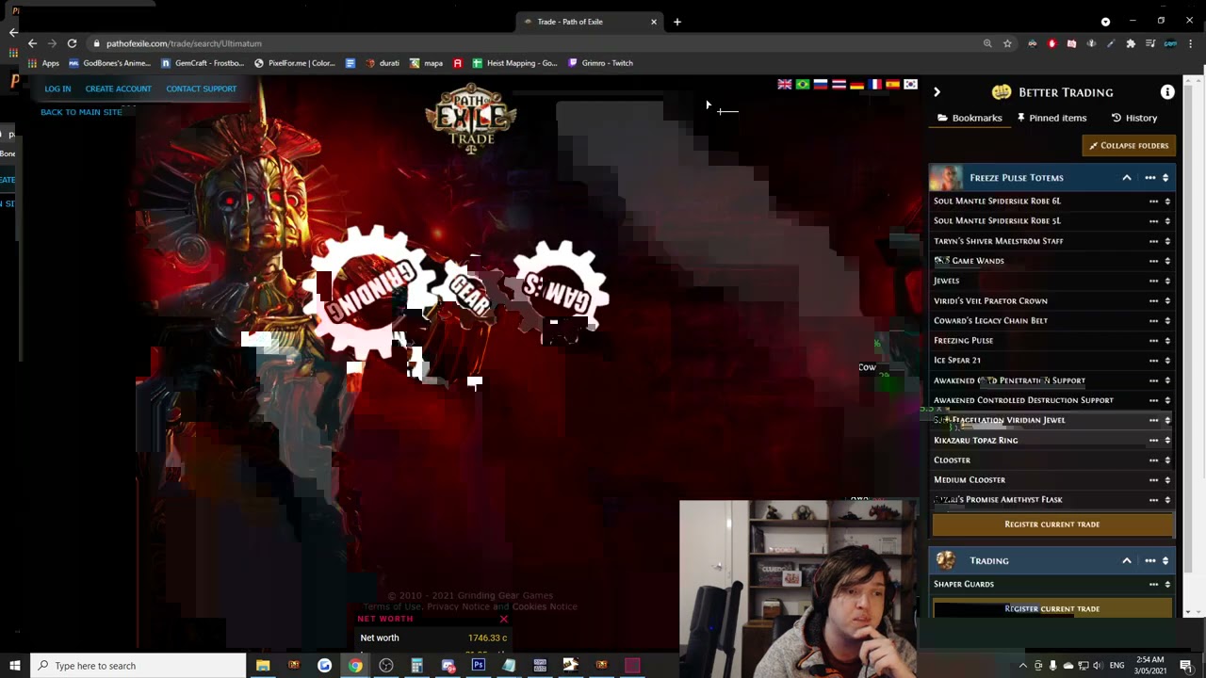The height and width of the screenshot is (678, 1206).
Task: Open Heist Mapping bookmark
Action: pos(515,63)
